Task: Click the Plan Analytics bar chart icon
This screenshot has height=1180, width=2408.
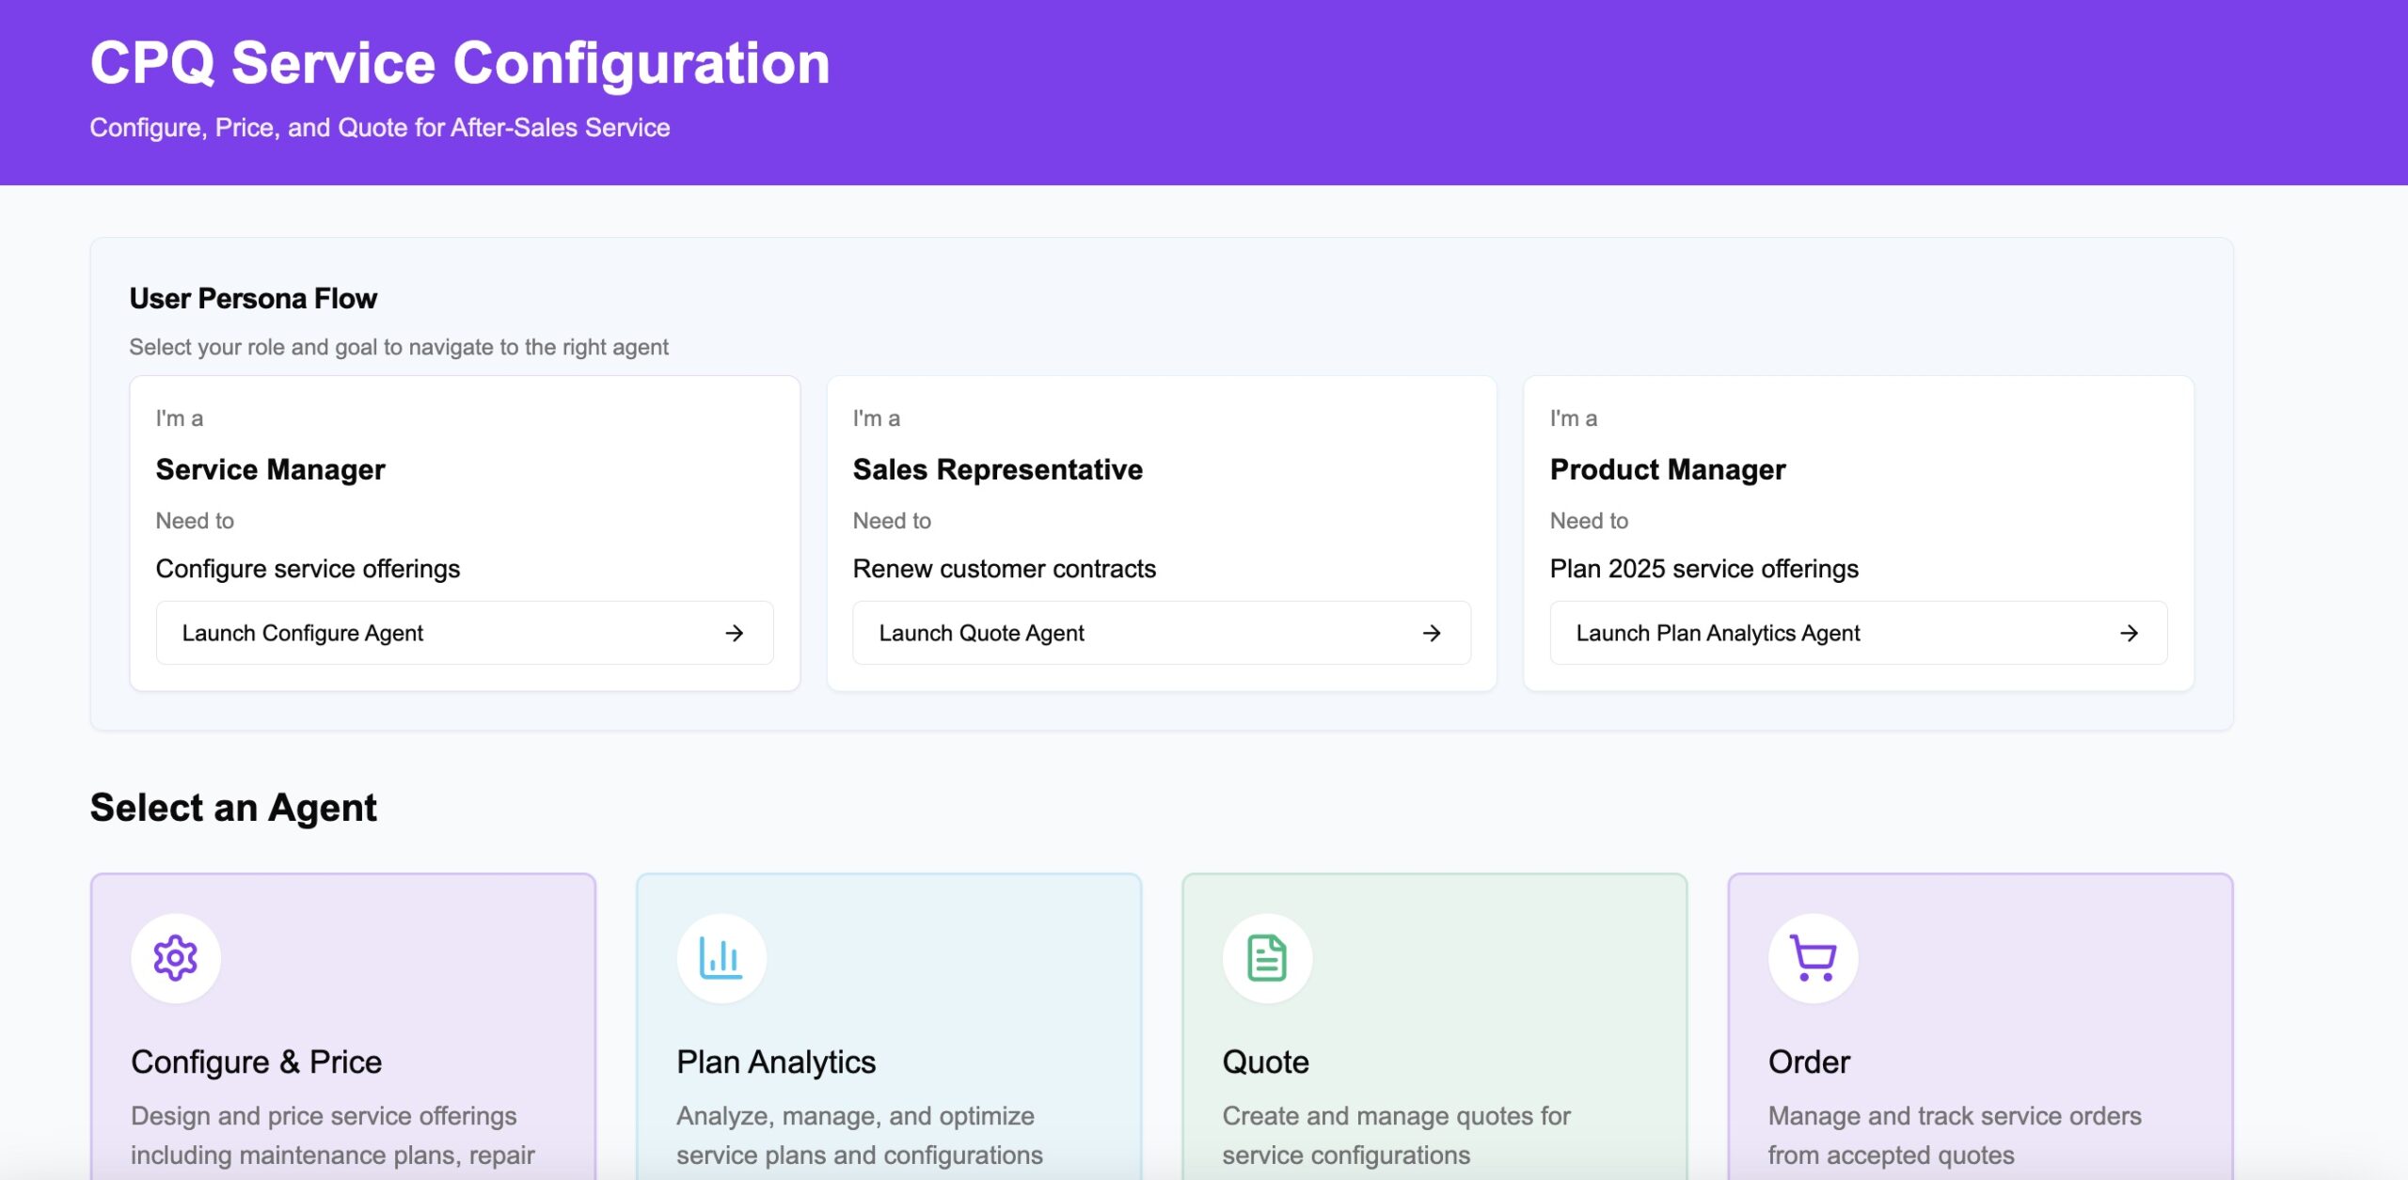Action: pos(721,958)
